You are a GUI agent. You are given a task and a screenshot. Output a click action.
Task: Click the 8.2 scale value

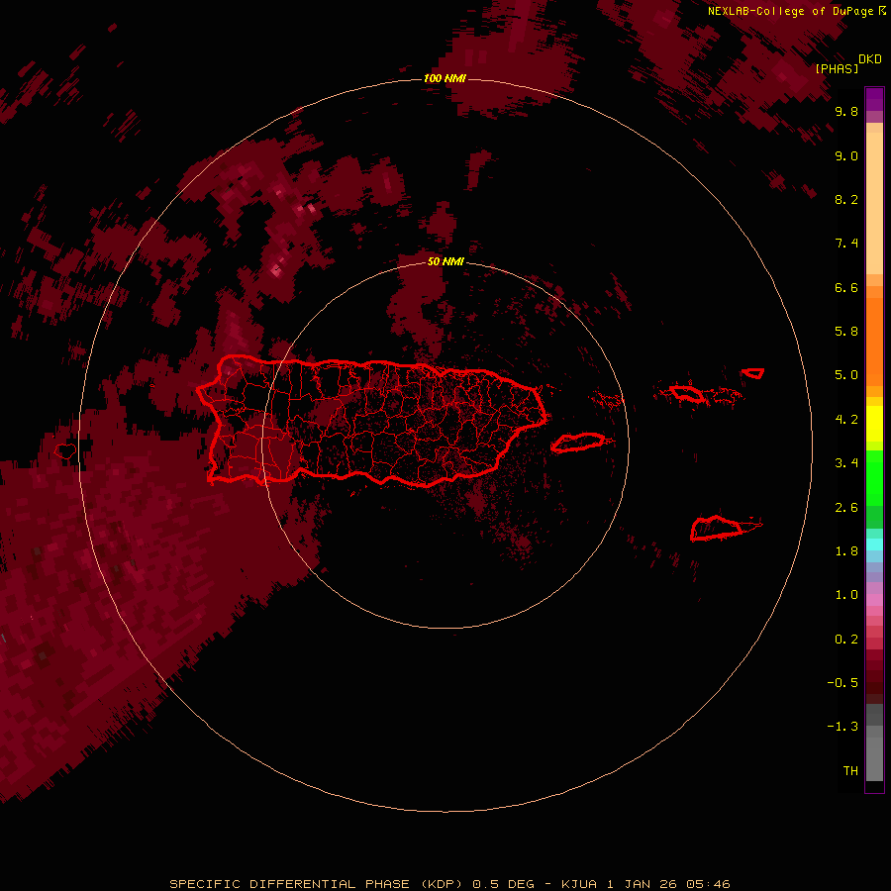846,199
